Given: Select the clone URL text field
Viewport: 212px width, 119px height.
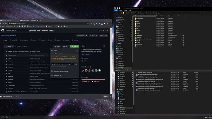Looking at the screenshot, I should [x=63, y=64].
